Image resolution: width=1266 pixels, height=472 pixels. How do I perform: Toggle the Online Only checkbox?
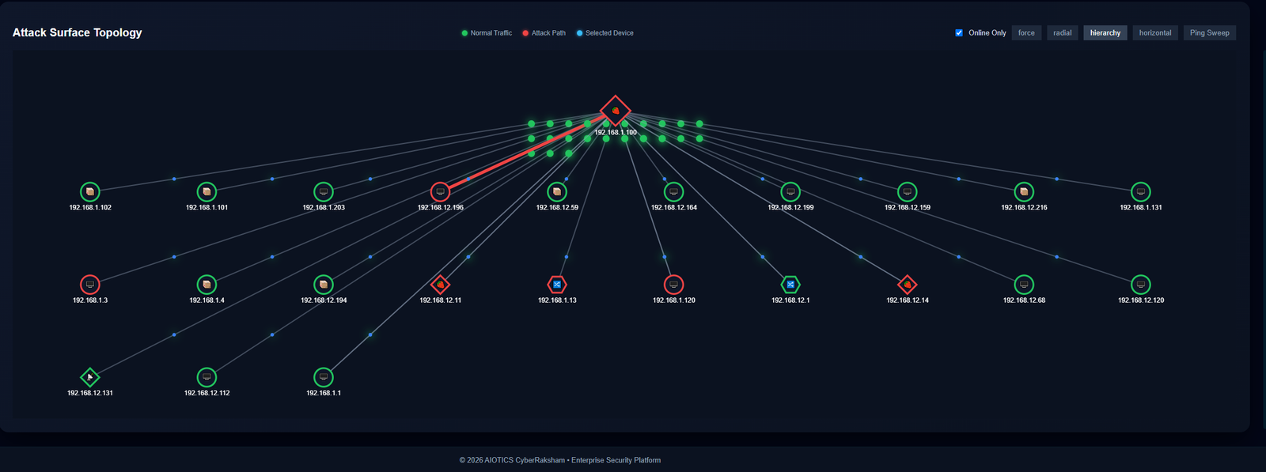point(959,32)
